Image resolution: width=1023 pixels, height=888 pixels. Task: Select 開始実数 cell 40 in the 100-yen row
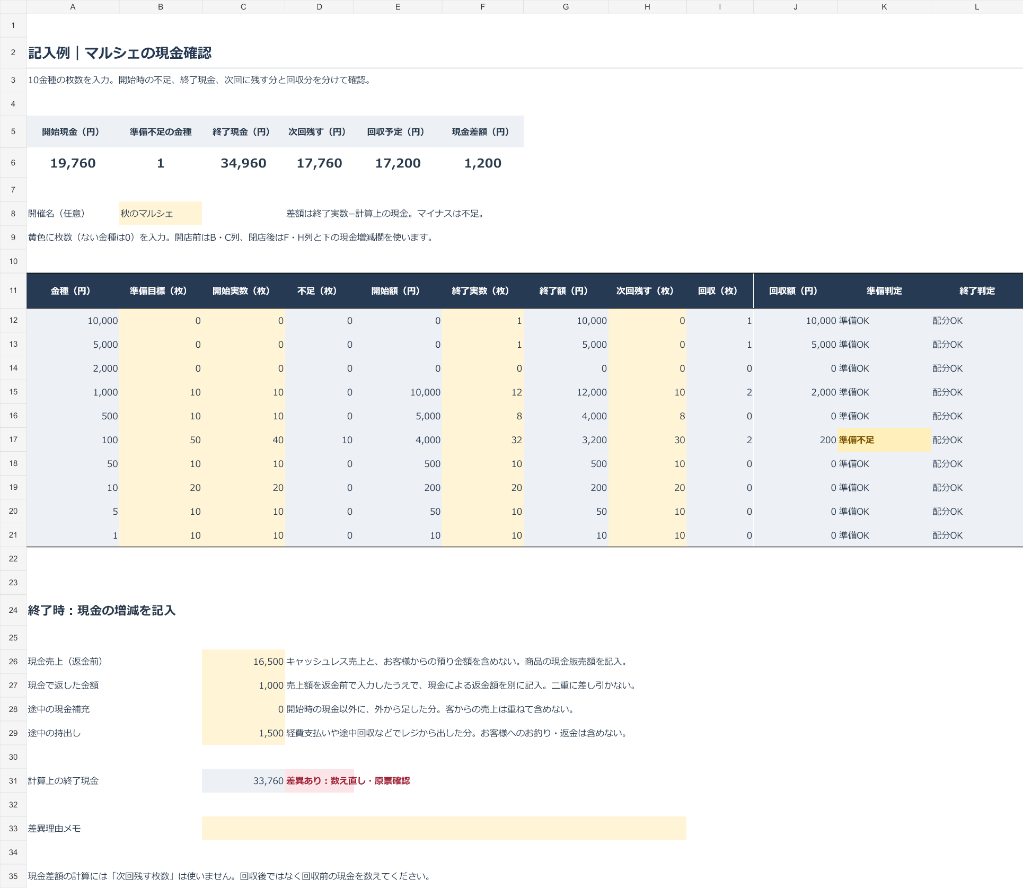click(243, 440)
